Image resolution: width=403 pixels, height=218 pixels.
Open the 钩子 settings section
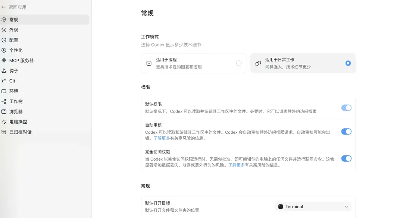45,70
